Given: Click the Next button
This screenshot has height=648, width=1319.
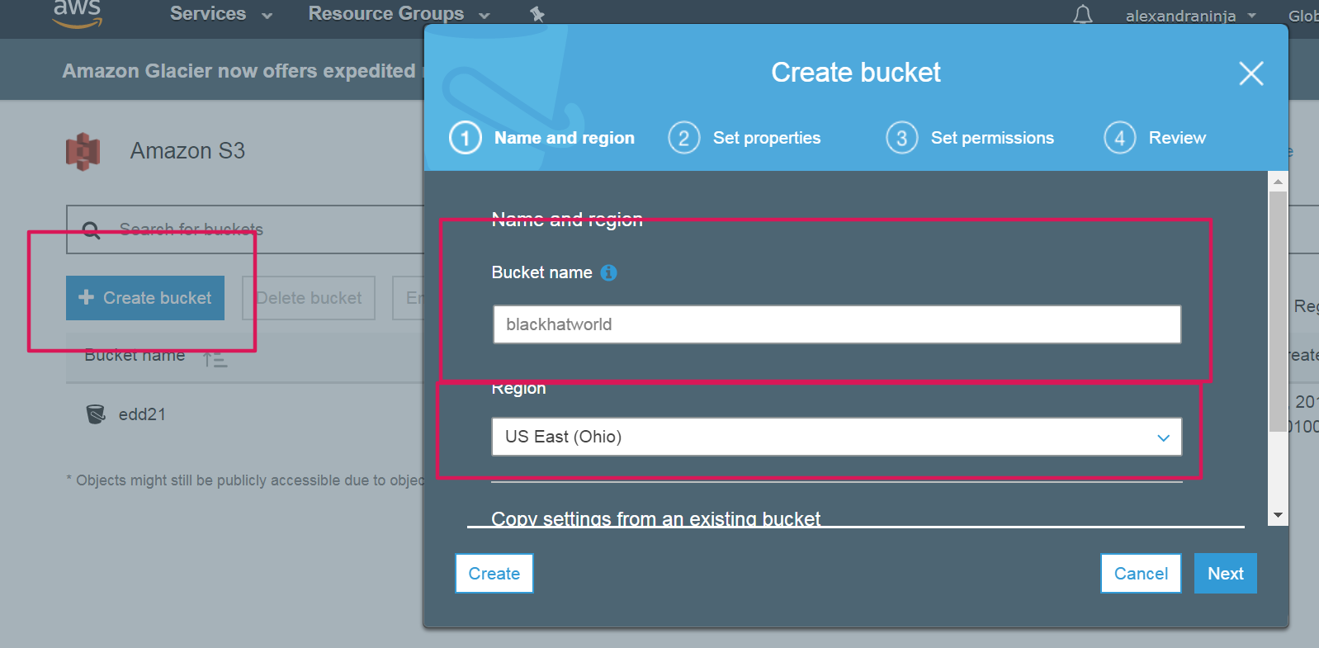Looking at the screenshot, I should (1226, 574).
